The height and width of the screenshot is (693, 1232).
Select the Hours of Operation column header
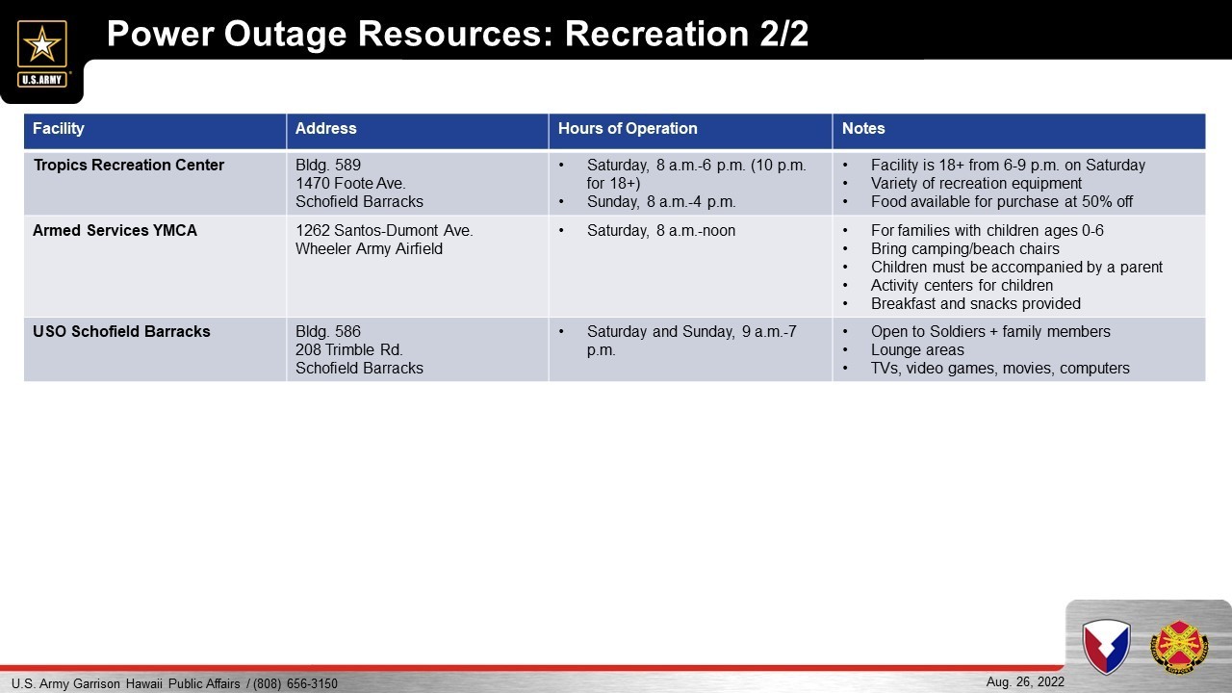click(628, 129)
